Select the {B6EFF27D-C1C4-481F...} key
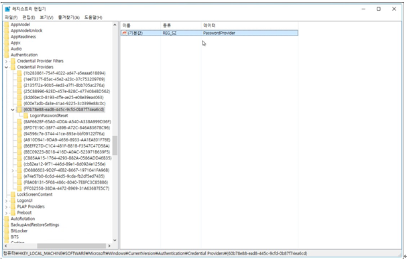Viewport: 407px width, 260px height. [66, 146]
